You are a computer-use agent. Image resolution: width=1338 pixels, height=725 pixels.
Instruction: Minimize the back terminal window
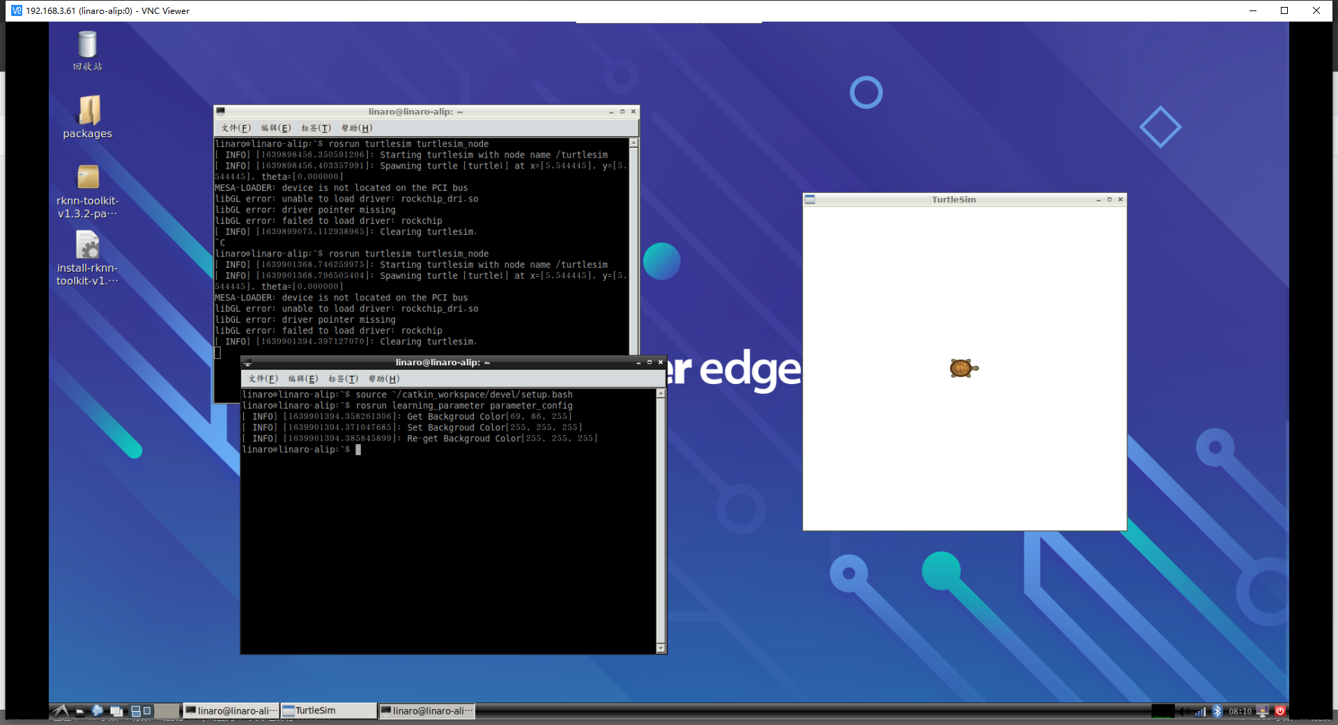pos(611,112)
